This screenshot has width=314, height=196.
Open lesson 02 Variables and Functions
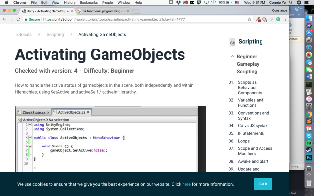pos(251,102)
